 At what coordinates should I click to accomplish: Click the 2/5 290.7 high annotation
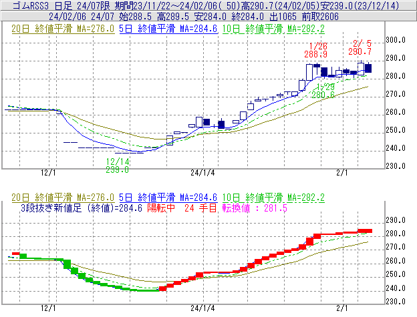(360, 47)
